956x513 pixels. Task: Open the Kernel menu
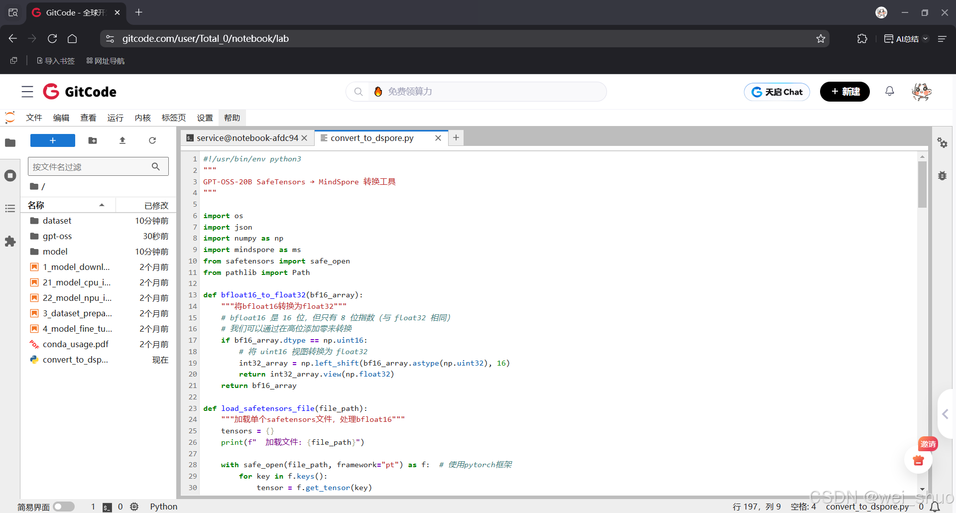[x=142, y=118]
